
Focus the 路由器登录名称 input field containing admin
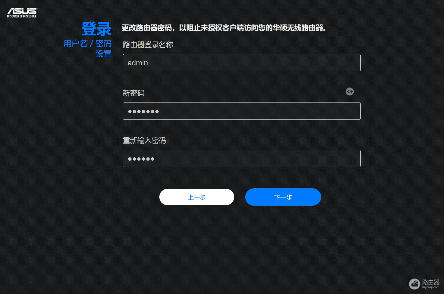(242, 63)
